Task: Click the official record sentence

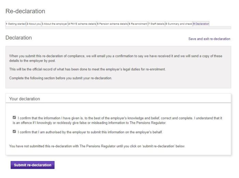Action: tap(87, 69)
